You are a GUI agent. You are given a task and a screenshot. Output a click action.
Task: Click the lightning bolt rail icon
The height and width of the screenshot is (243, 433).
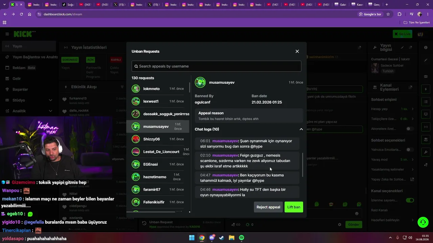pyautogui.click(x=426, y=89)
